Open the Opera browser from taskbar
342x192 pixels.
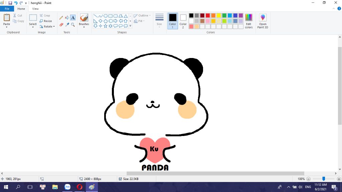[x=79, y=187]
